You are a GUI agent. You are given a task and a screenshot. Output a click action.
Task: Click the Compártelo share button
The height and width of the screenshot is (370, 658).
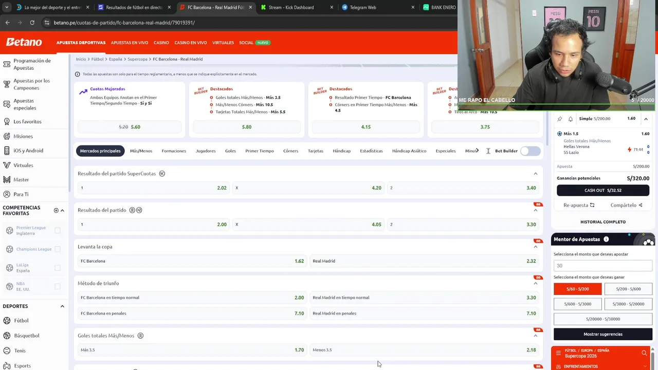(x=627, y=205)
